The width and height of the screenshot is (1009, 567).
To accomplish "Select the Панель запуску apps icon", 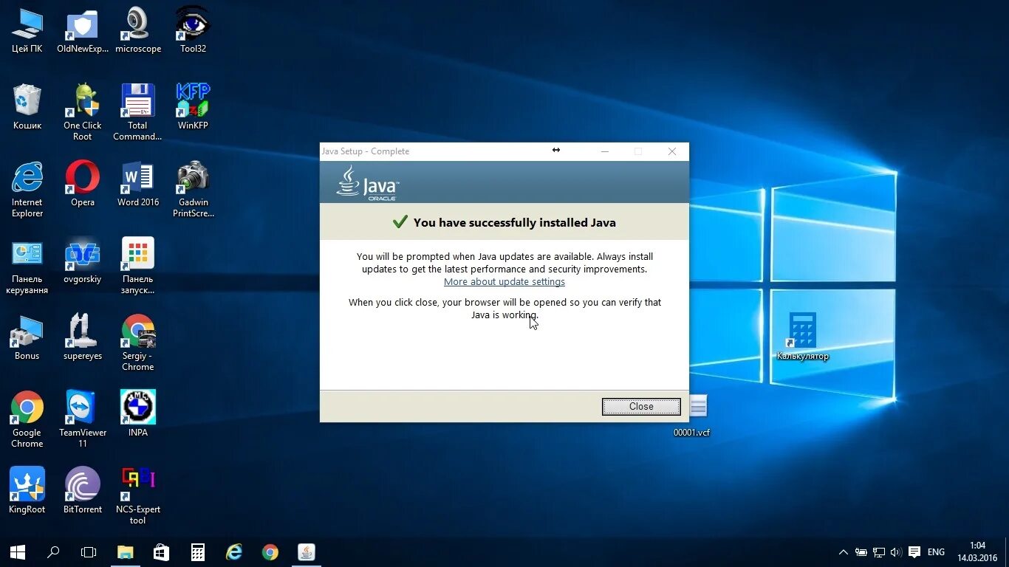I will (x=138, y=266).
